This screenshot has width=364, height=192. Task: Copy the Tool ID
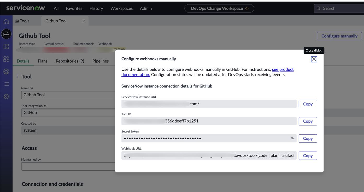pos(308,121)
